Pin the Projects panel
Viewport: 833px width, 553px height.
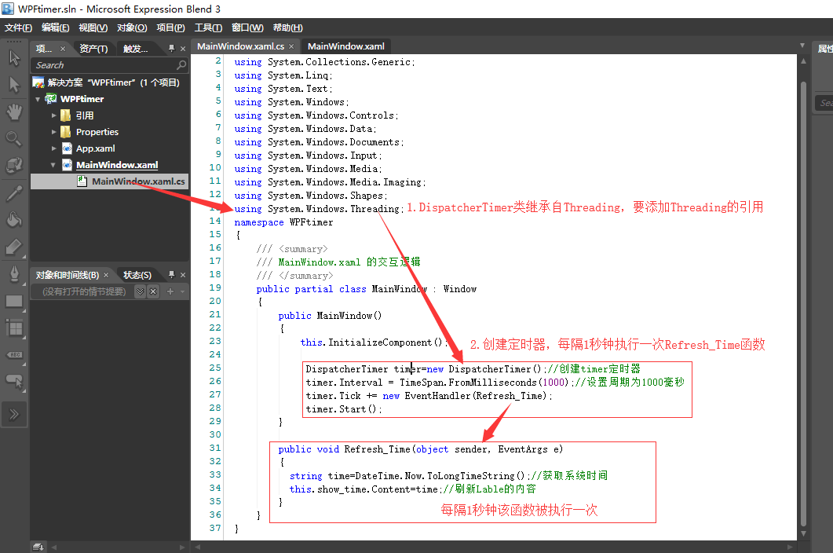point(171,49)
